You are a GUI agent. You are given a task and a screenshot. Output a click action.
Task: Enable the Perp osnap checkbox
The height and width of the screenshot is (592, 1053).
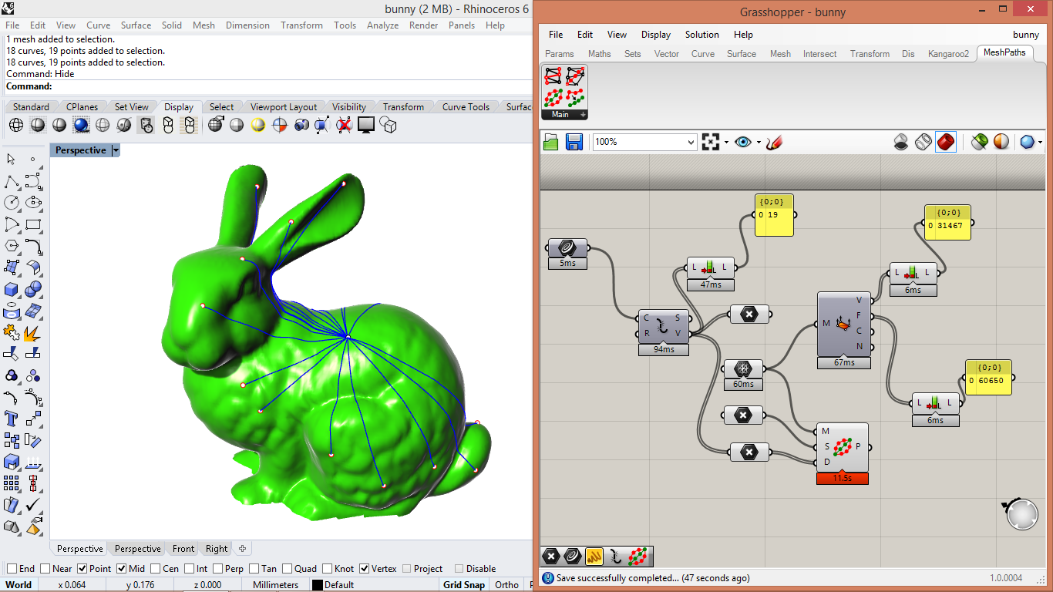(x=217, y=569)
